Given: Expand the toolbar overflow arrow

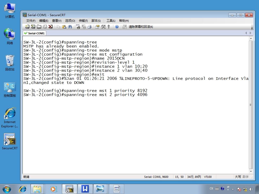Looking at the screenshot, I should point(252,28).
